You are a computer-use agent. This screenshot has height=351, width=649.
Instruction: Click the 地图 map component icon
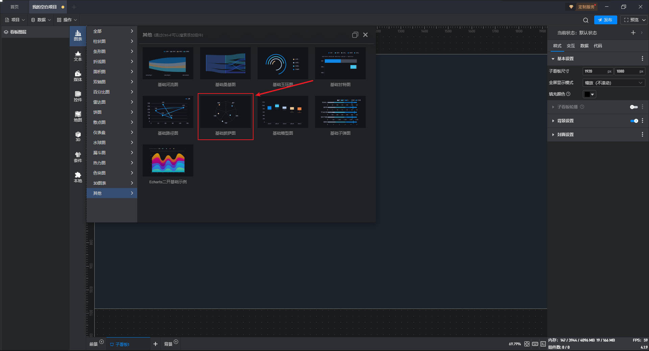(x=78, y=117)
